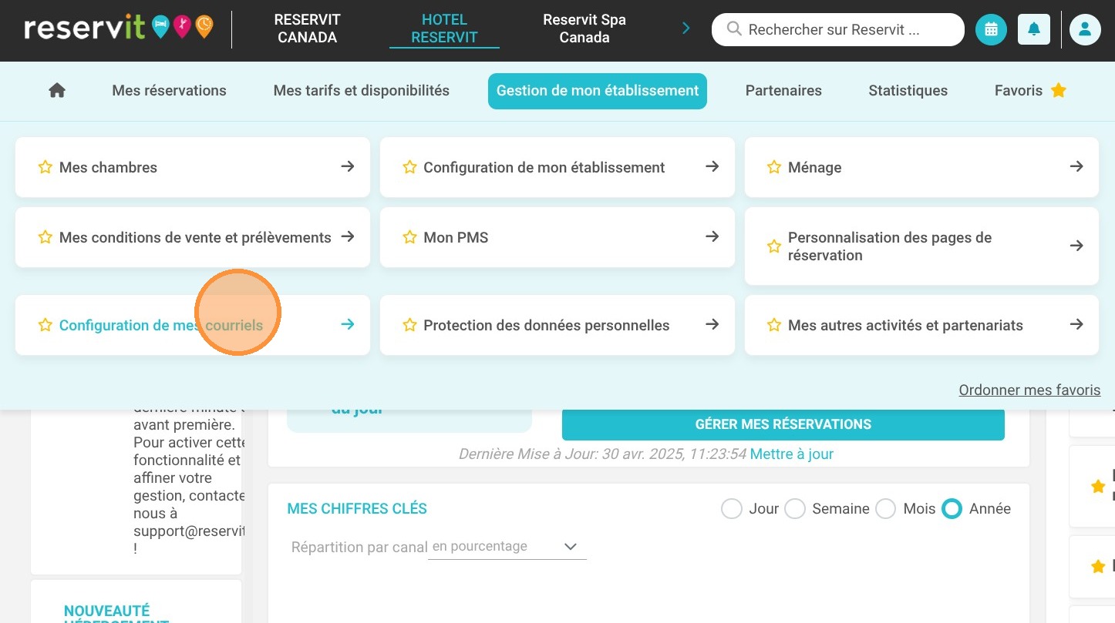The height and width of the screenshot is (623, 1115).
Task: Click arrow on Configuration de mes courriels
Action: (348, 324)
